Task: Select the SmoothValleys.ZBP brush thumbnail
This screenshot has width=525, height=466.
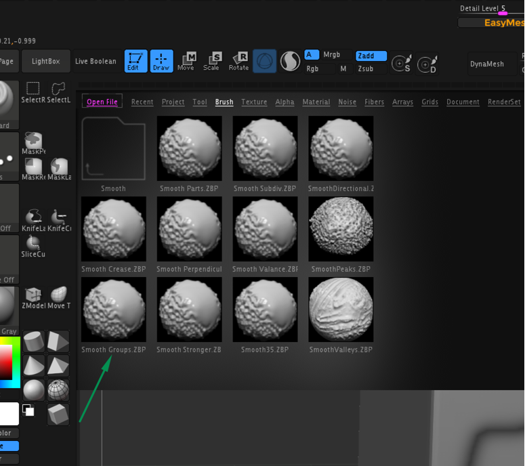Action: (x=341, y=309)
